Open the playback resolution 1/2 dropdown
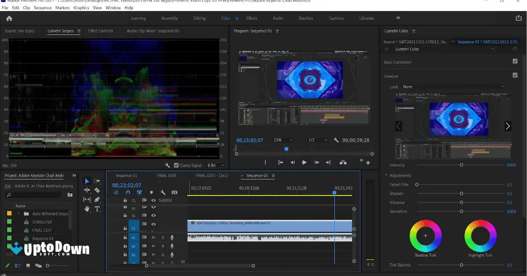Viewport: 527px width, 276px height. (x=316, y=140)
